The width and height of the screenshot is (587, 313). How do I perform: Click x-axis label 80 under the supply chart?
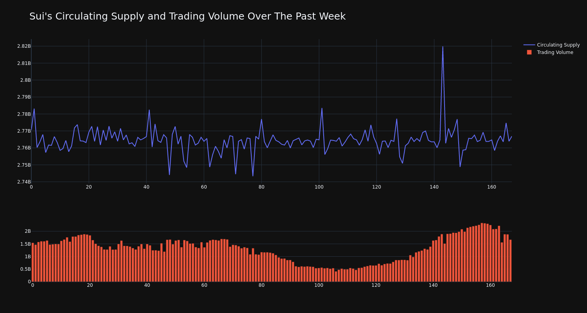pyautogui.click(x=261, y=187)
